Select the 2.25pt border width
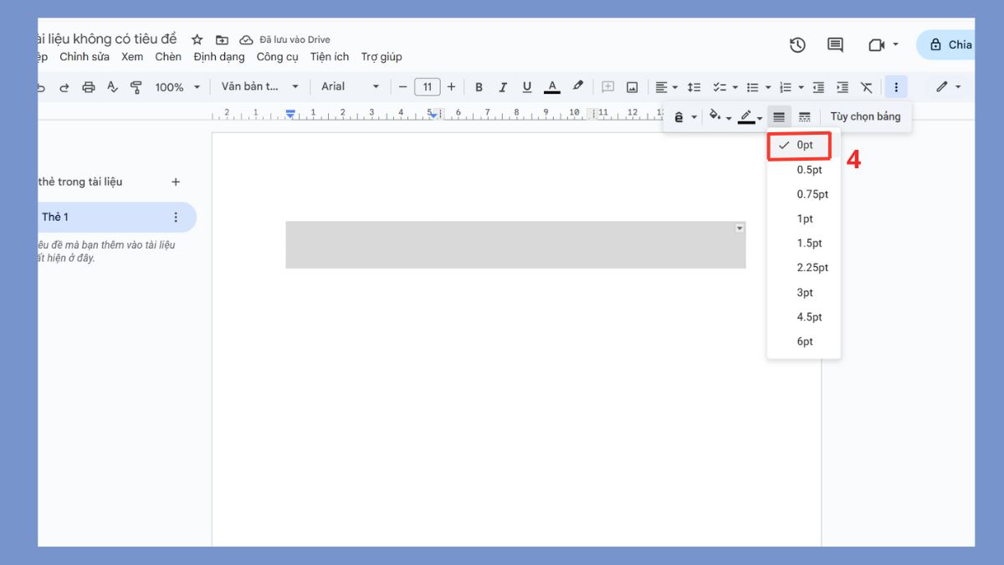The image size is (1004, 565). pos(803,268)
